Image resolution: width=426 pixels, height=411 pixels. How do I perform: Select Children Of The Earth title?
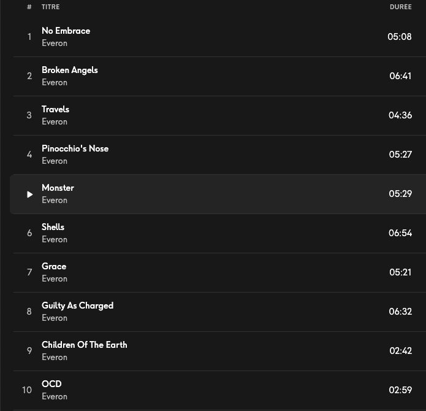[x=84, y=345]
